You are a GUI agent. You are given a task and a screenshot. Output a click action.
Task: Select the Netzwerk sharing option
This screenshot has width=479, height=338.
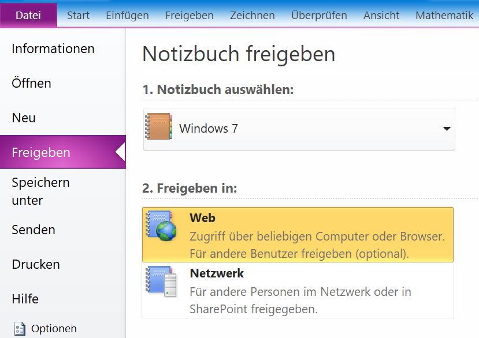[298, 290]
